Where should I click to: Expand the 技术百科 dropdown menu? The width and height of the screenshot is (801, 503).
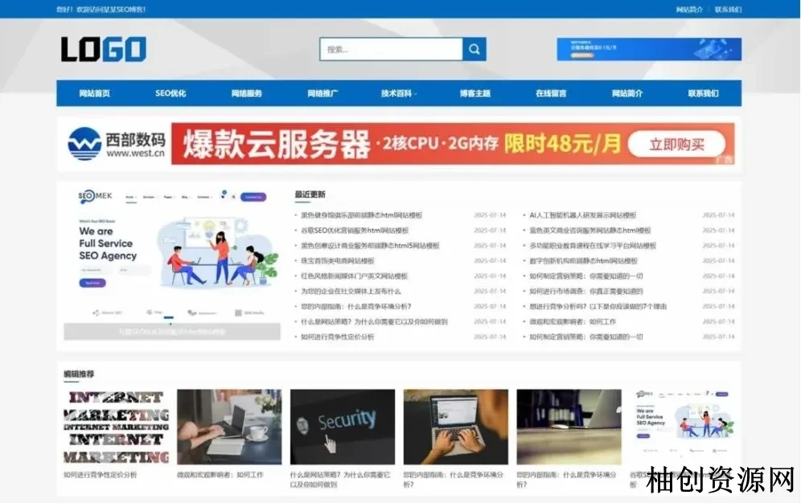[x=398, y=93]
